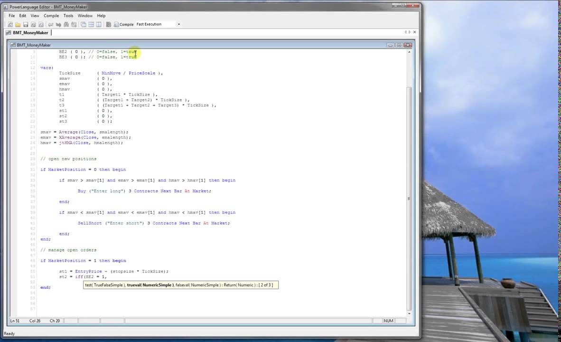Click 'PriceScale' in the TickSize line

click(x=142, y=73)
